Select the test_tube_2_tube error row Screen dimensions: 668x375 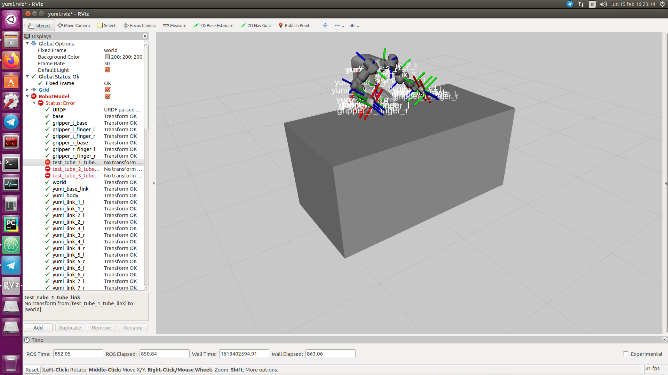(x=83, y=169)
